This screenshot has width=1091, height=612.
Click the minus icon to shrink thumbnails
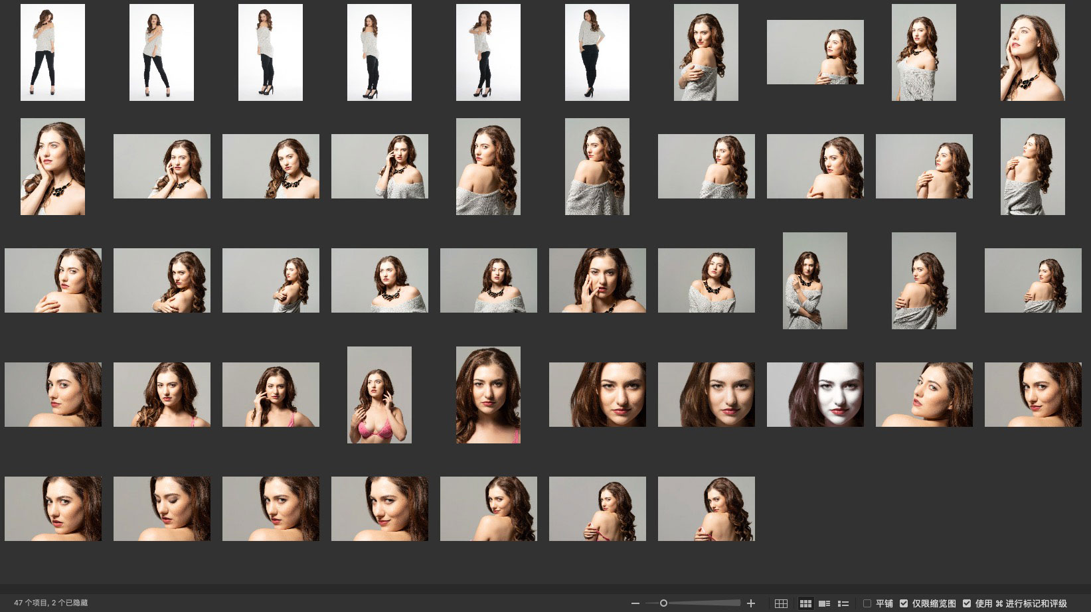point(635,603)
